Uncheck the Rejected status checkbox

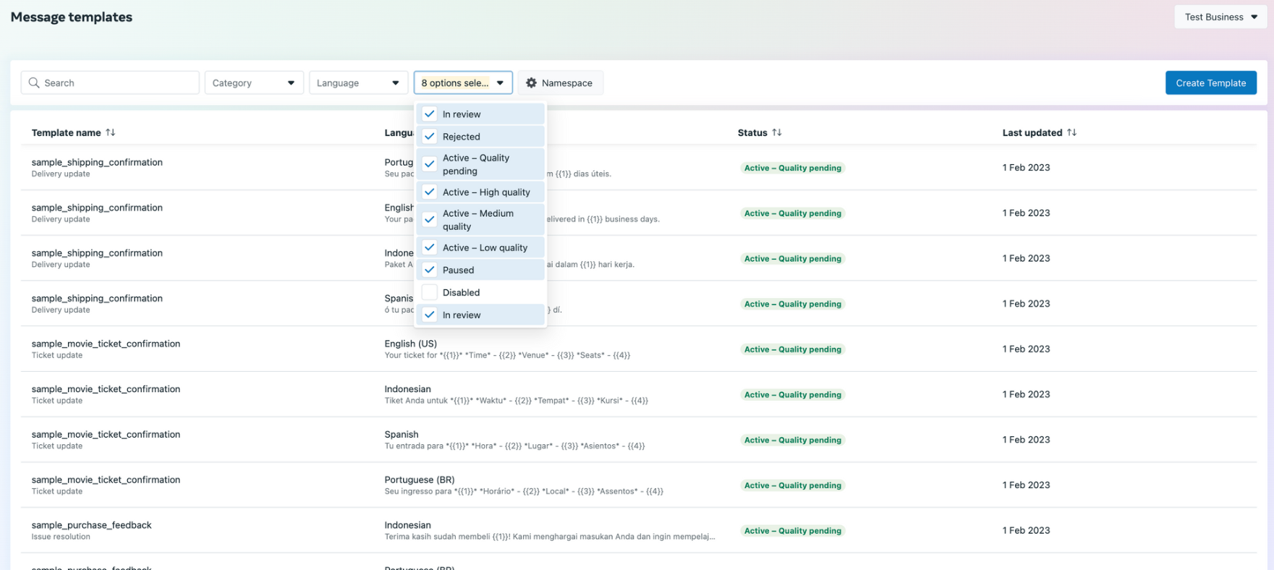click(430, 137)
